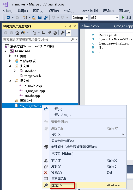The image size is (133, 190).
Task: Click the sync with active document icon
Action: tap(43, 33)
